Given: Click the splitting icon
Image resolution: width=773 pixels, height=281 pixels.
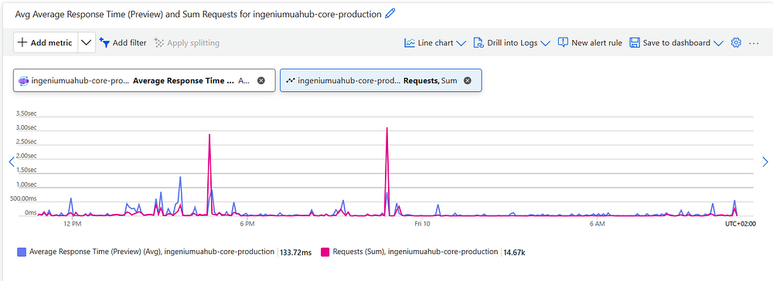Looking at the screenshot, I should click(x=158, y=42).
